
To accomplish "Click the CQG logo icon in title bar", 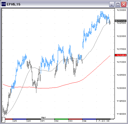I will coord(4,4).
